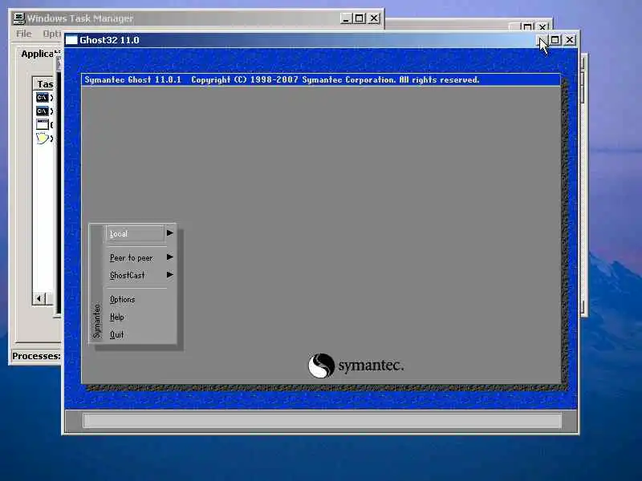The width and height of the screenshot is (642, 481).
Task: Maximize the Ghost32 11.0 window
Action: pyautogui.click(x=555, y=39)
